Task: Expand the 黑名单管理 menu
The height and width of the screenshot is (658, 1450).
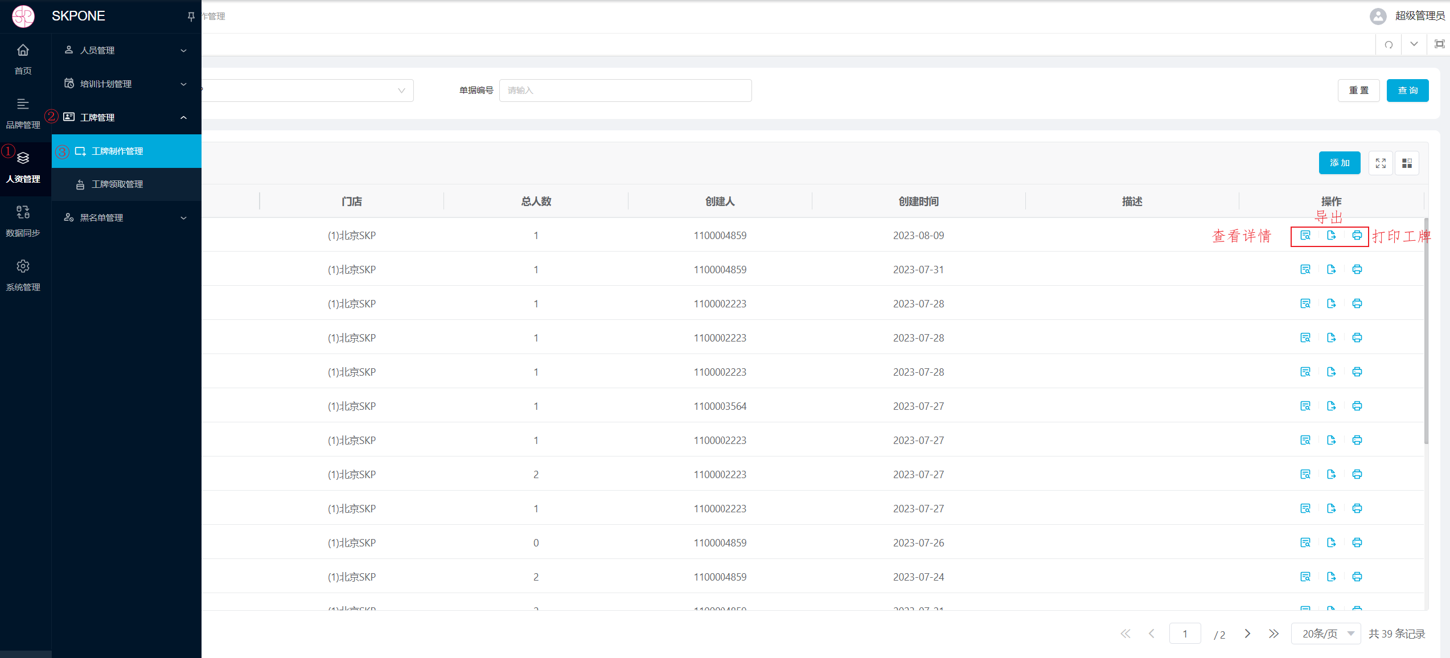Action: click(x=126, y=217)
